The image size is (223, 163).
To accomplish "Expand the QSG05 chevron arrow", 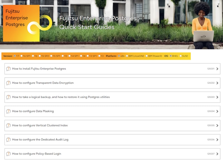I will (217, 125).
